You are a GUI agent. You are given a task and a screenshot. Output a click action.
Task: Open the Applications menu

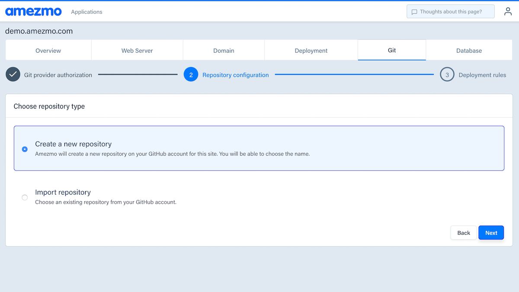click(x=86, y=12)
